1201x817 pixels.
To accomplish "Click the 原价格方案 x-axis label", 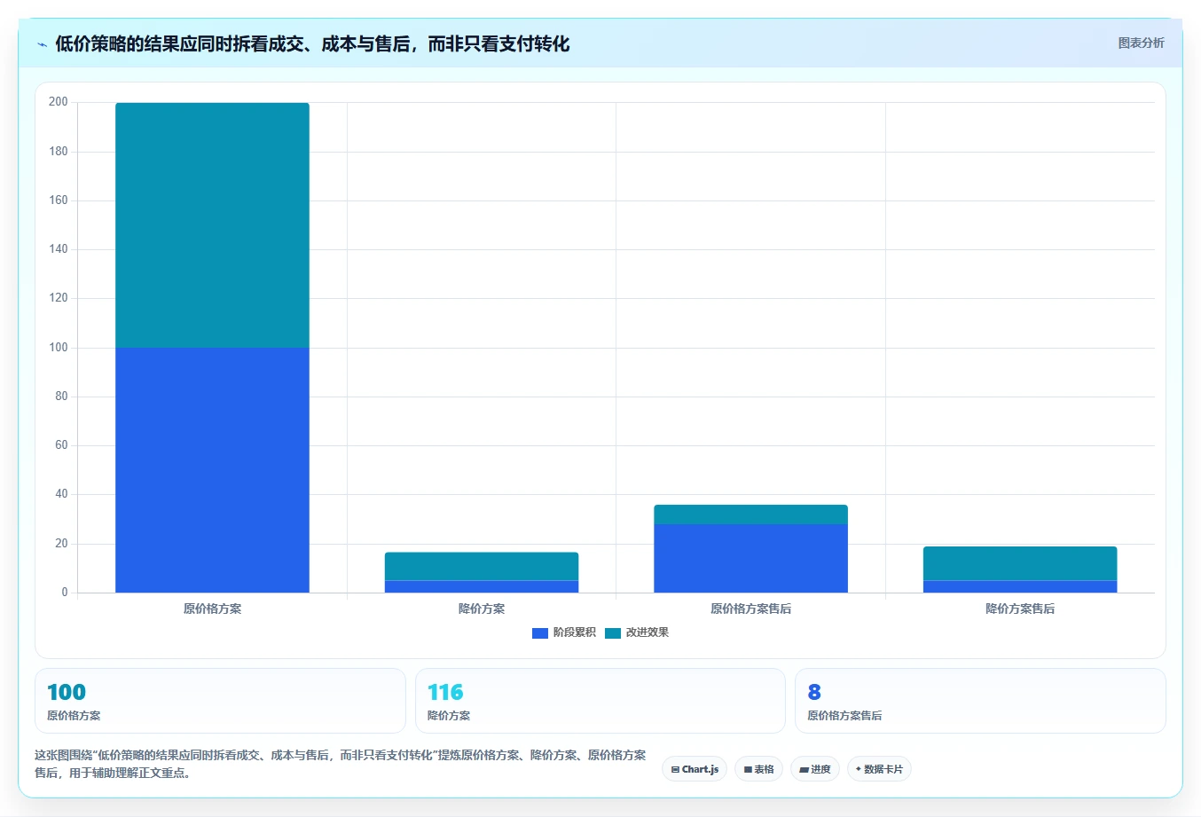I will click(213, 609).
